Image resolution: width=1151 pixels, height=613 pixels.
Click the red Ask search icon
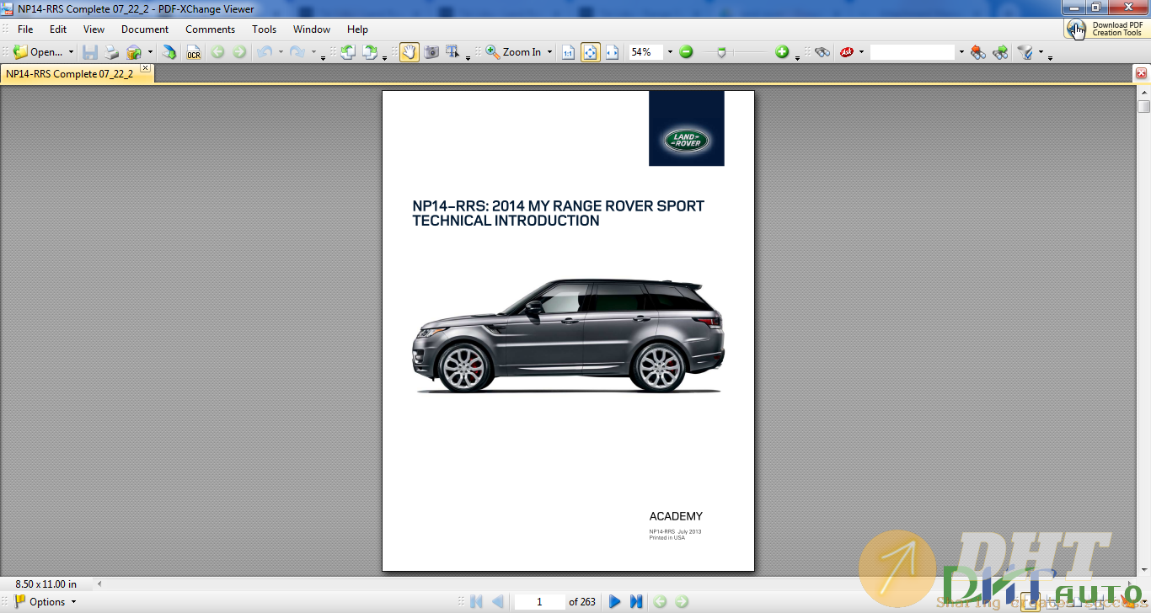[847, 52]
